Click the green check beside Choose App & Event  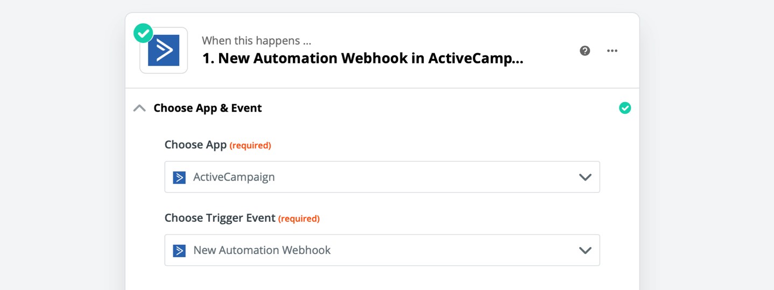(625, 108)
